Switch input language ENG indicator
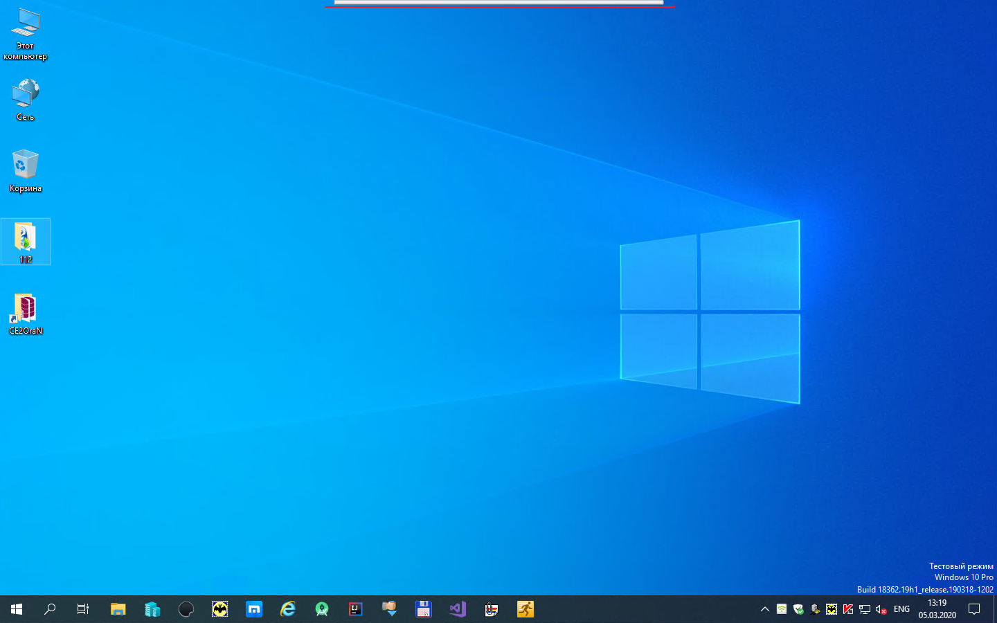 (901, 609)
